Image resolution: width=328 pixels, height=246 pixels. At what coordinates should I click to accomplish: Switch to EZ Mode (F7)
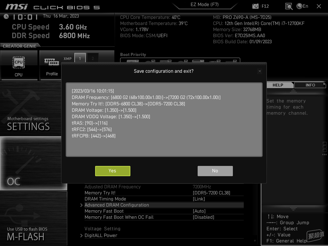(205, 4)
